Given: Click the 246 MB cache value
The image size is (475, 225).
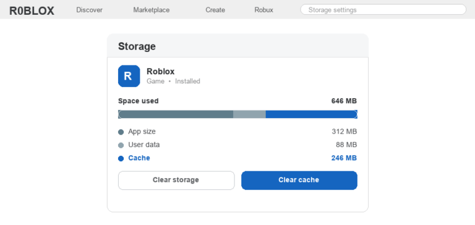Looking at the screenshot, I should tap(344, 158).
